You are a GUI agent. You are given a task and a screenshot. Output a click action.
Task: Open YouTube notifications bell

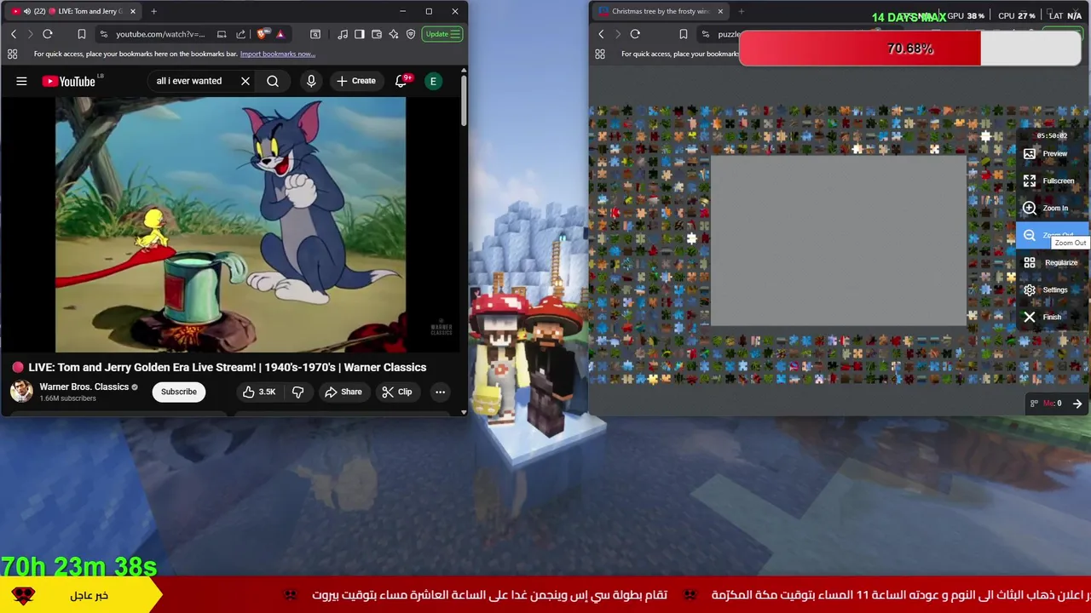coord(401,81)
